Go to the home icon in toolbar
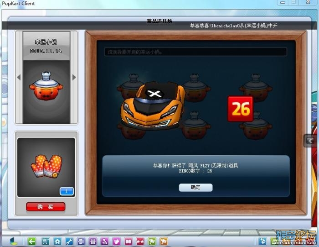This screenshot has height=247, width=319. coord(57,242)
